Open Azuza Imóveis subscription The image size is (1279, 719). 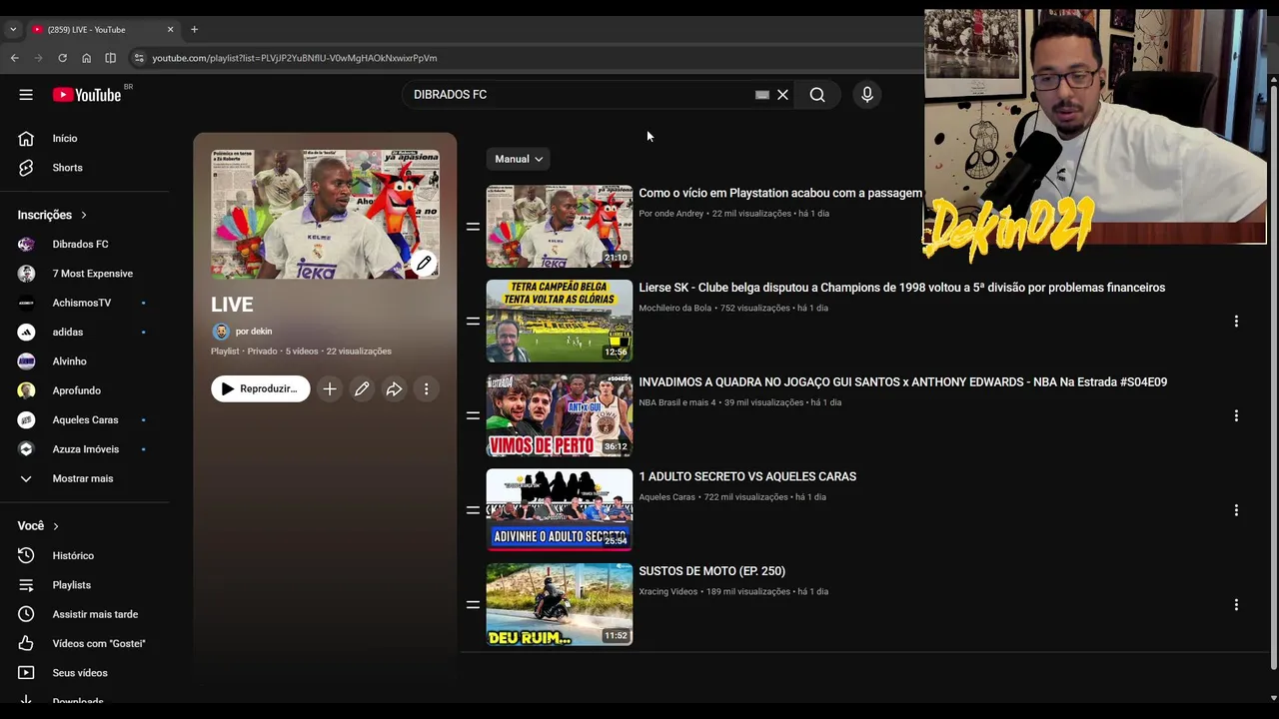point(86,449)
